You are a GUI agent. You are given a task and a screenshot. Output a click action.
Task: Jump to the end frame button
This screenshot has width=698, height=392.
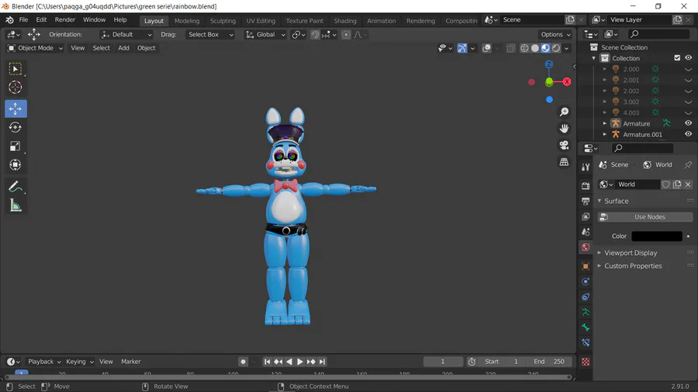(322, 362)
